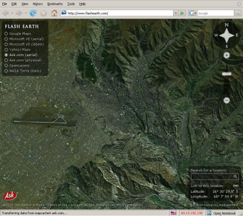The image size is (243, 216).
Task: Open the History menu
Action: click(38, 4)
